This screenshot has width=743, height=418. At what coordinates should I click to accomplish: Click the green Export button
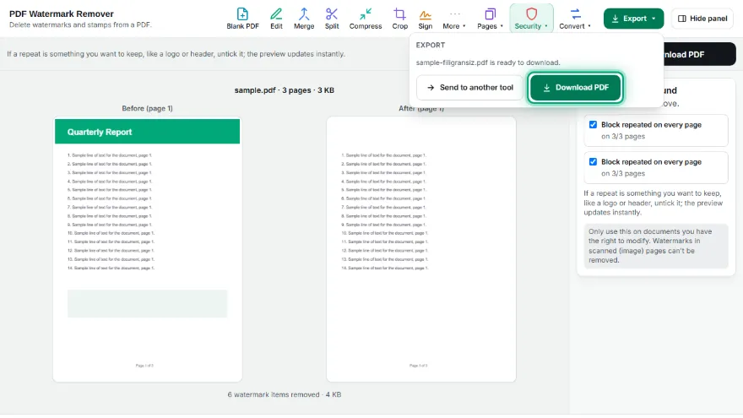pos(633,19)
